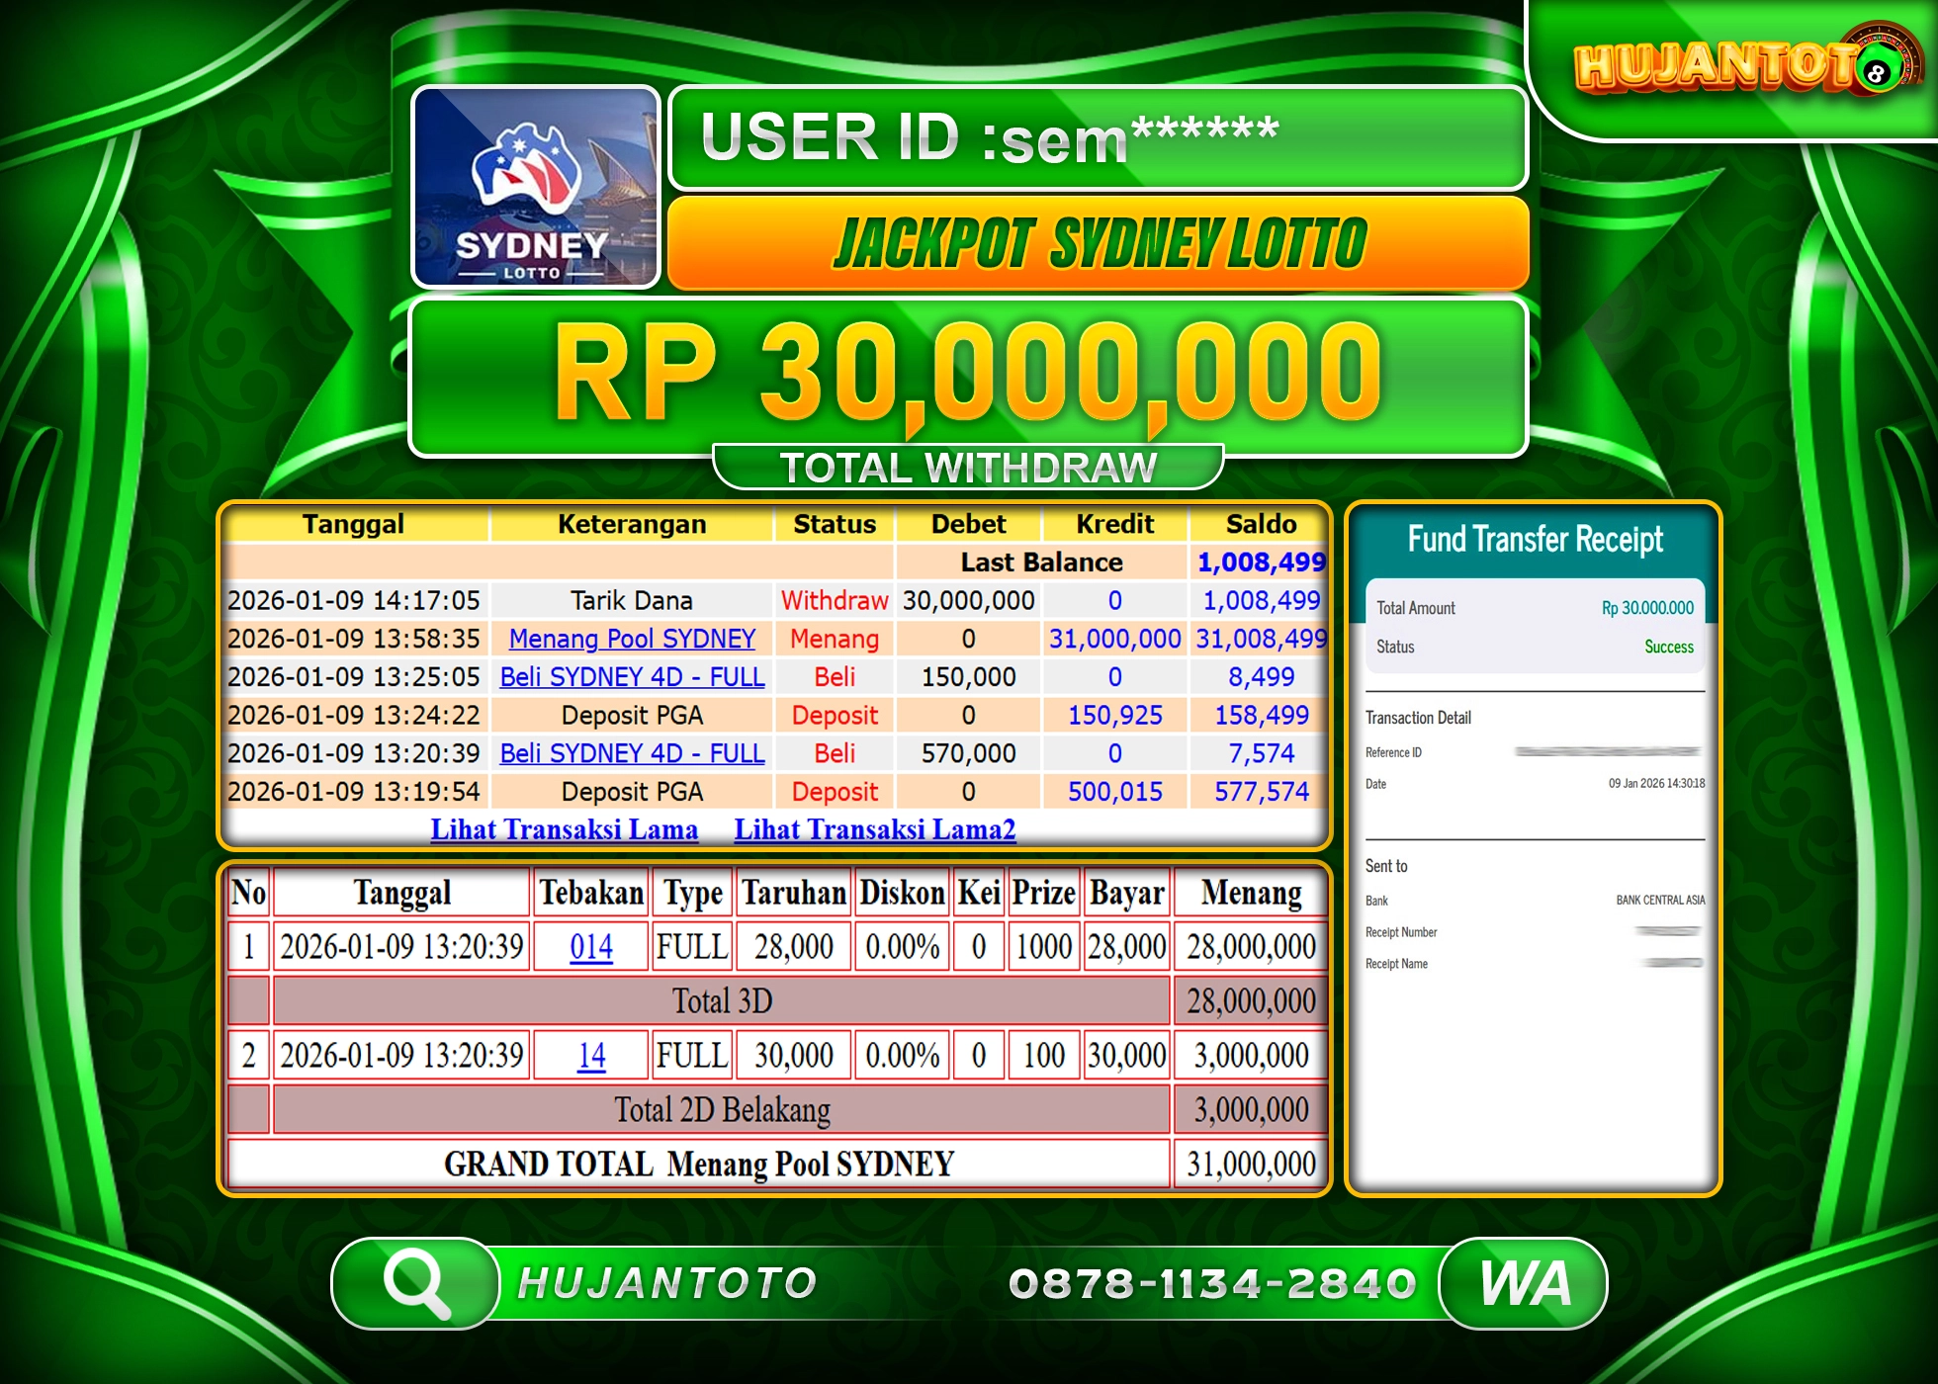
Task: Open the second Beli SYDNEY 4D - FULL link
Action: (x=632, y=753)
